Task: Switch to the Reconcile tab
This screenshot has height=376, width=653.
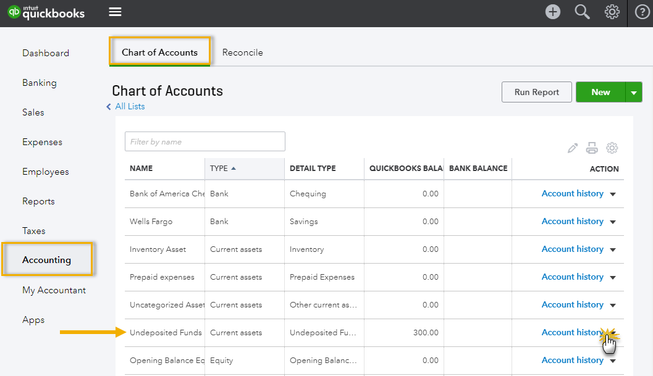Action: [243, 52]
